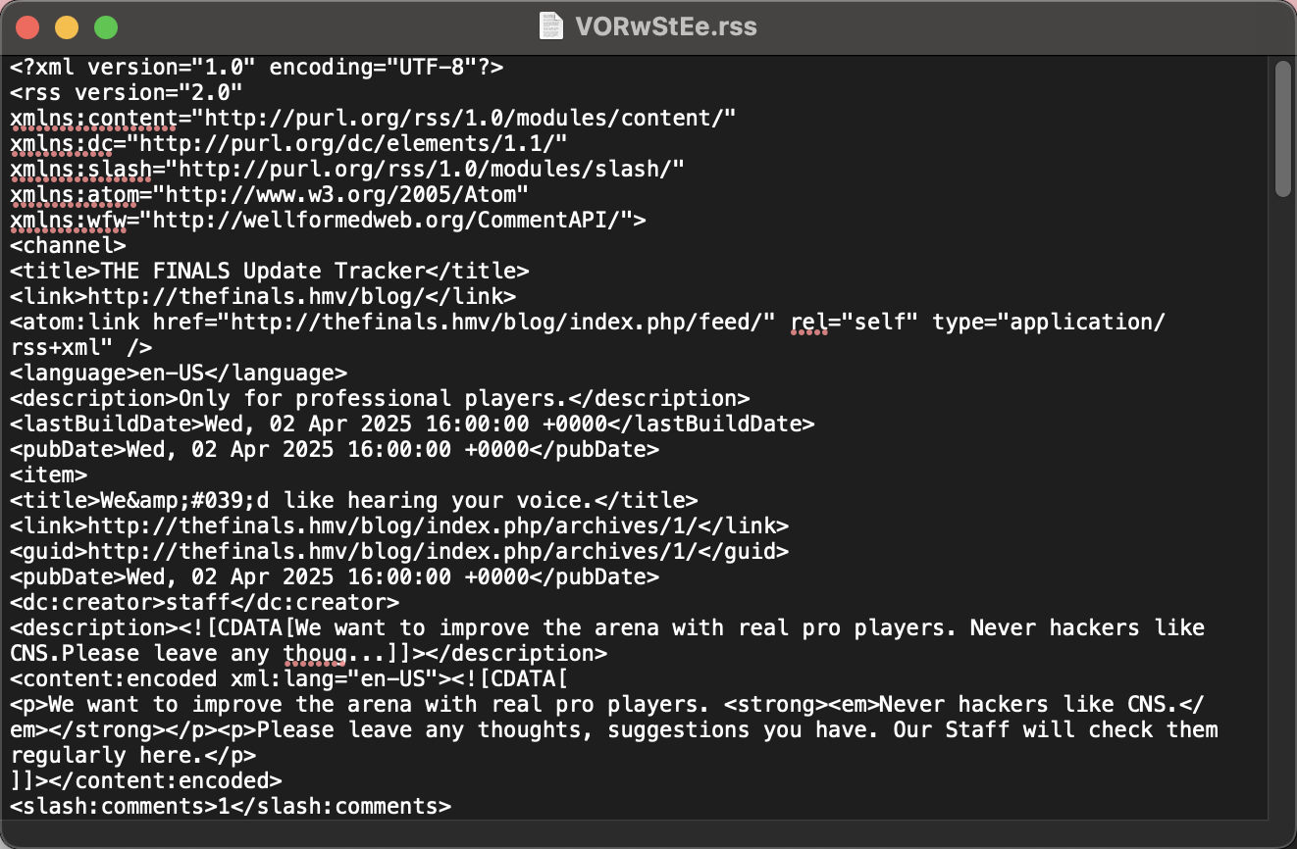Click the "rss+xml" /> line
This screenshot has width=1297, height=849.
(81, 348)
